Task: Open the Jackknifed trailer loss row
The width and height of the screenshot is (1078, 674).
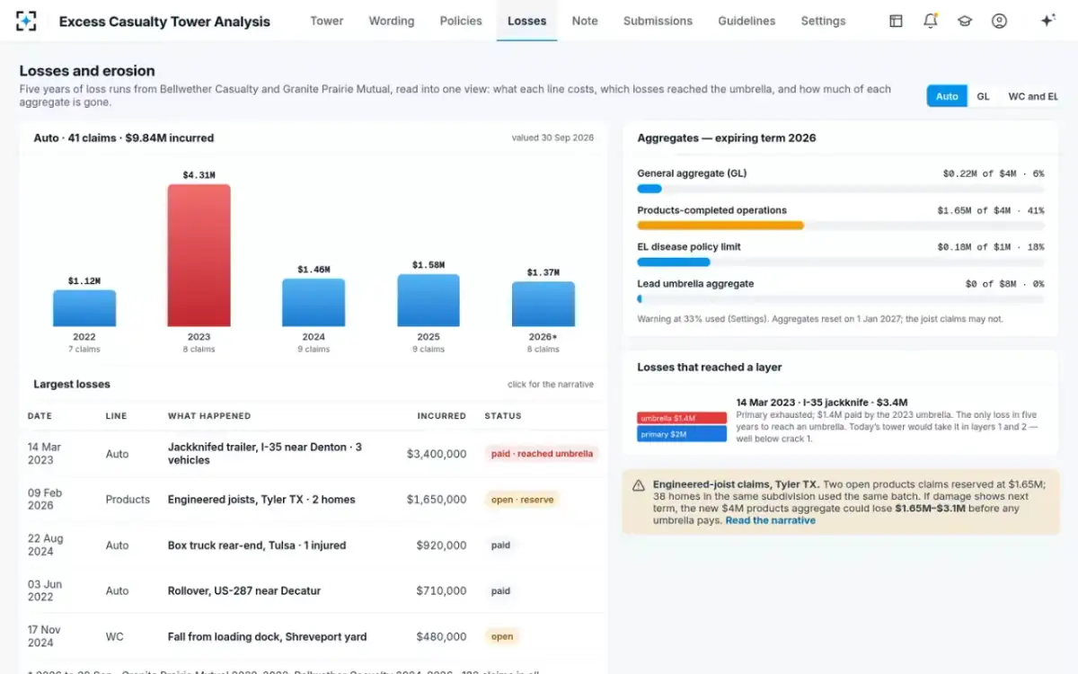Action: (314, 454)
